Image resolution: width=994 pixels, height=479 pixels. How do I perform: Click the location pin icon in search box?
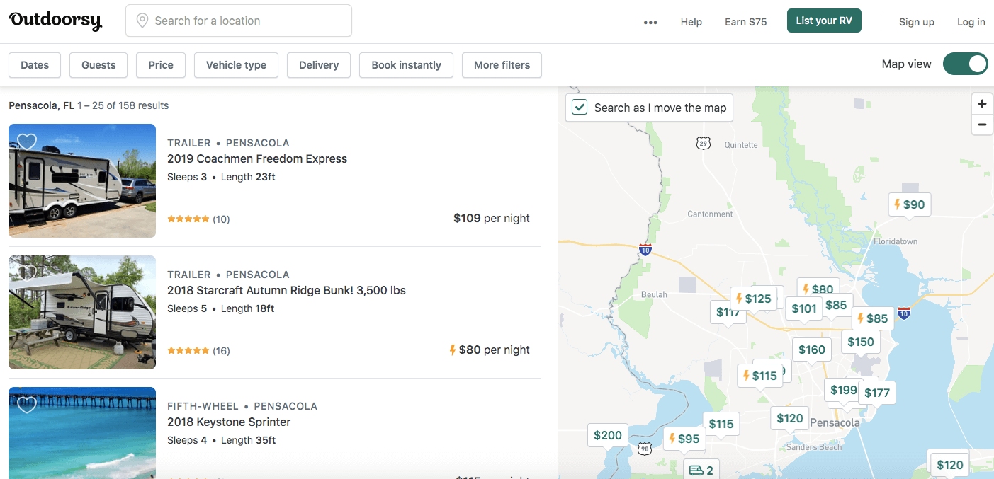142,21
